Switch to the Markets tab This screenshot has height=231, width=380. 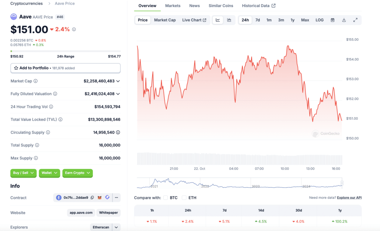click(x=173, y=6)
